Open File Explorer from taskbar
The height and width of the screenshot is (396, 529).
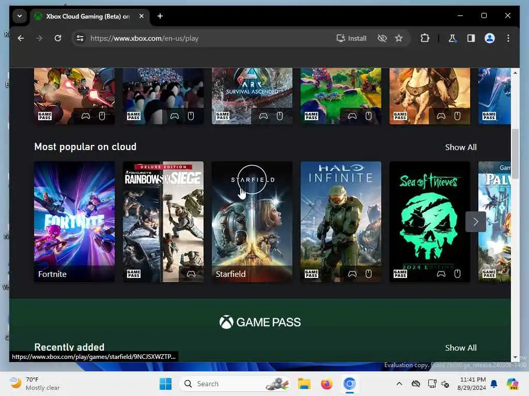[304, 384]
